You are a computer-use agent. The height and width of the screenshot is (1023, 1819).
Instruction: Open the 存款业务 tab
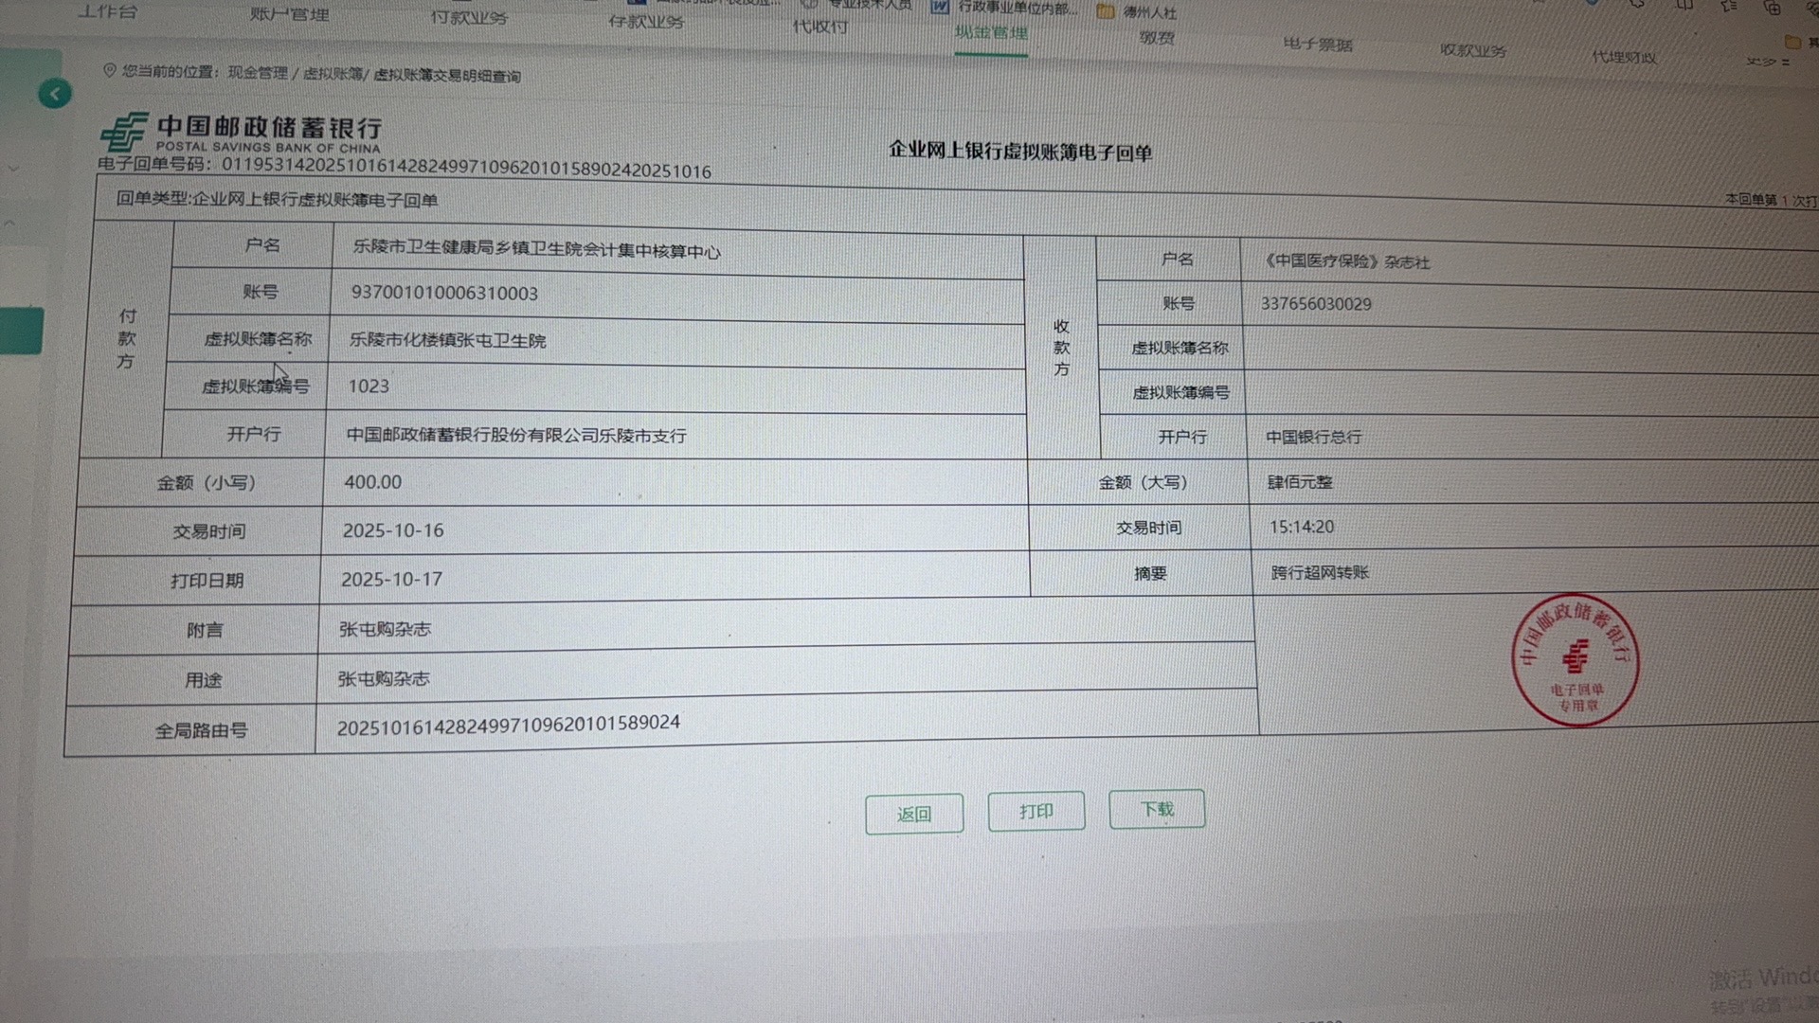coord(645,21)
